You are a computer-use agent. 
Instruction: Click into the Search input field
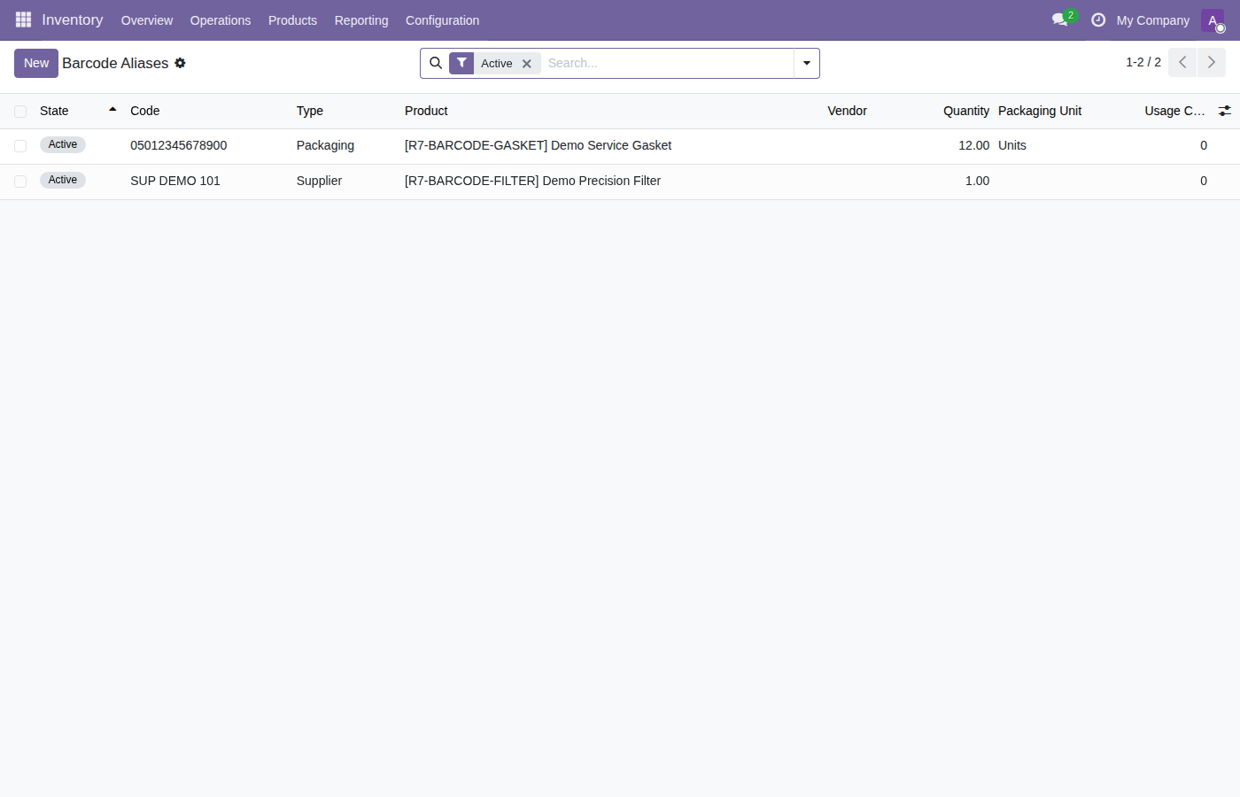coord(667,63)
